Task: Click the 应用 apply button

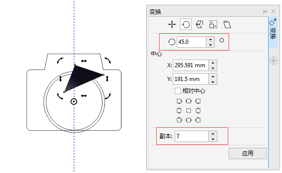Action: (x=248, y=153)
